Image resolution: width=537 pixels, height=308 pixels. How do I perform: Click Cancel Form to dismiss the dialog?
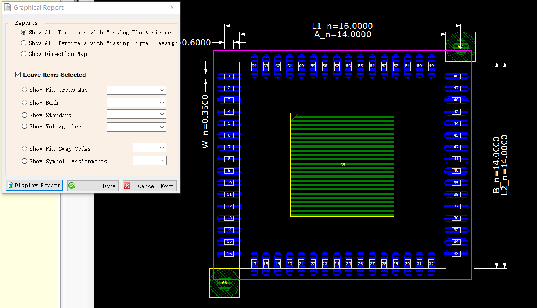[x=149, y=186]
